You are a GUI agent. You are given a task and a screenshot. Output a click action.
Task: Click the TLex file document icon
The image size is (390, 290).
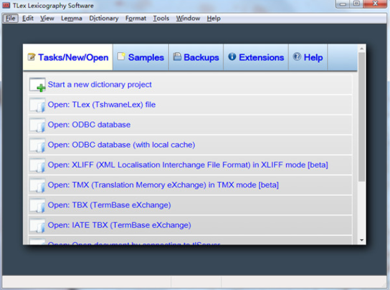click(x=37, y=105)
